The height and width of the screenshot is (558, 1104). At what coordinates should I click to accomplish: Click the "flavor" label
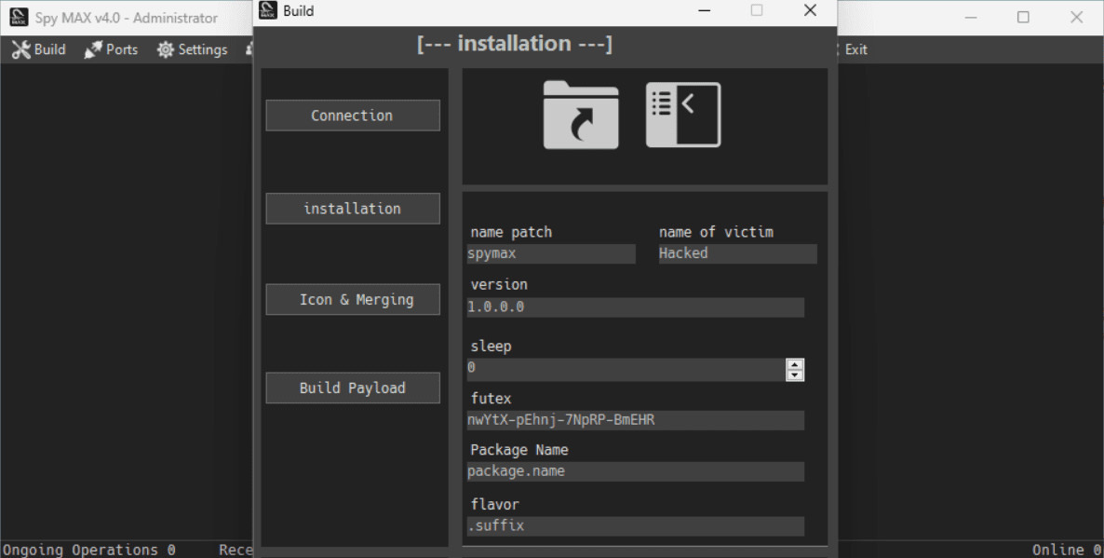click(494, 505)
